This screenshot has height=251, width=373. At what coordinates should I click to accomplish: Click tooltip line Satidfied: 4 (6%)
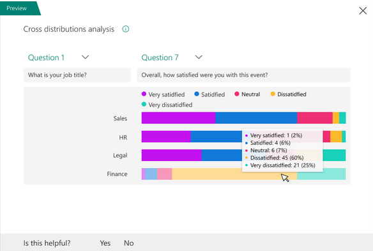[x=270, y=143]
